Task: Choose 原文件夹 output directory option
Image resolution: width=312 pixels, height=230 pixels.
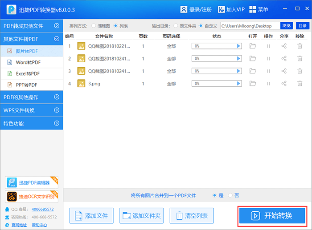Action: [176, 26]
